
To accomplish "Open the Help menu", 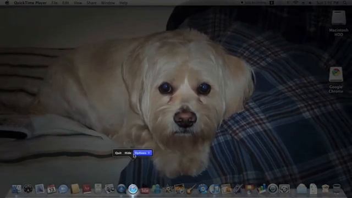I will tap(123, 3).
